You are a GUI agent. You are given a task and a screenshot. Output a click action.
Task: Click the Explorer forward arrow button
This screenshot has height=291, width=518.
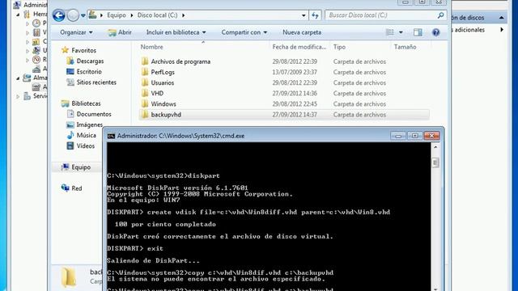click(73, 15)
